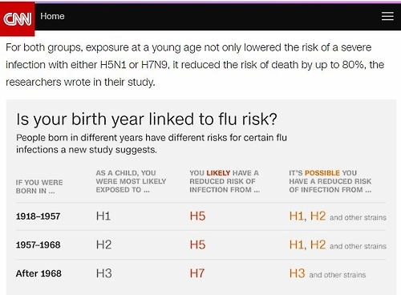Click red H5 in the 1918–1957 row
Viewport: 401px width, 295px height.
[x=197, y=216]
